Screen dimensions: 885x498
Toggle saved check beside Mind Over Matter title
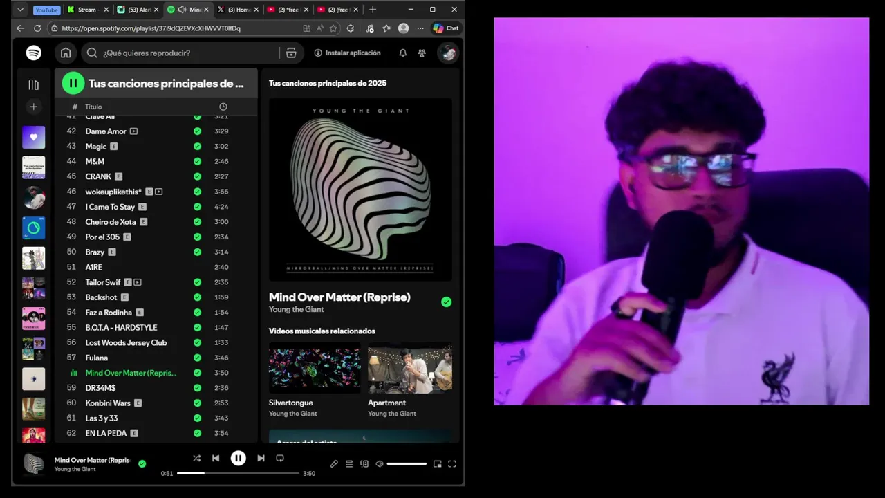pos(446,302)
